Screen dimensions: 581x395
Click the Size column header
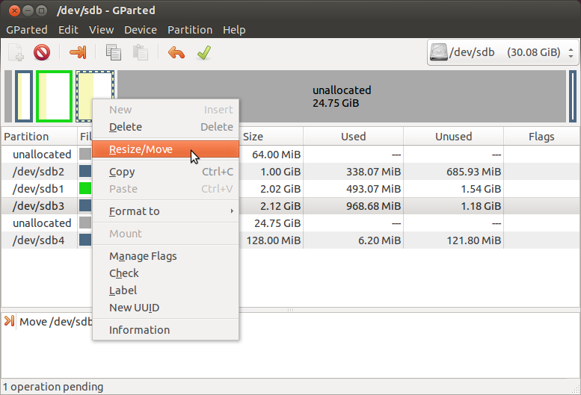(x=271, y=137)
